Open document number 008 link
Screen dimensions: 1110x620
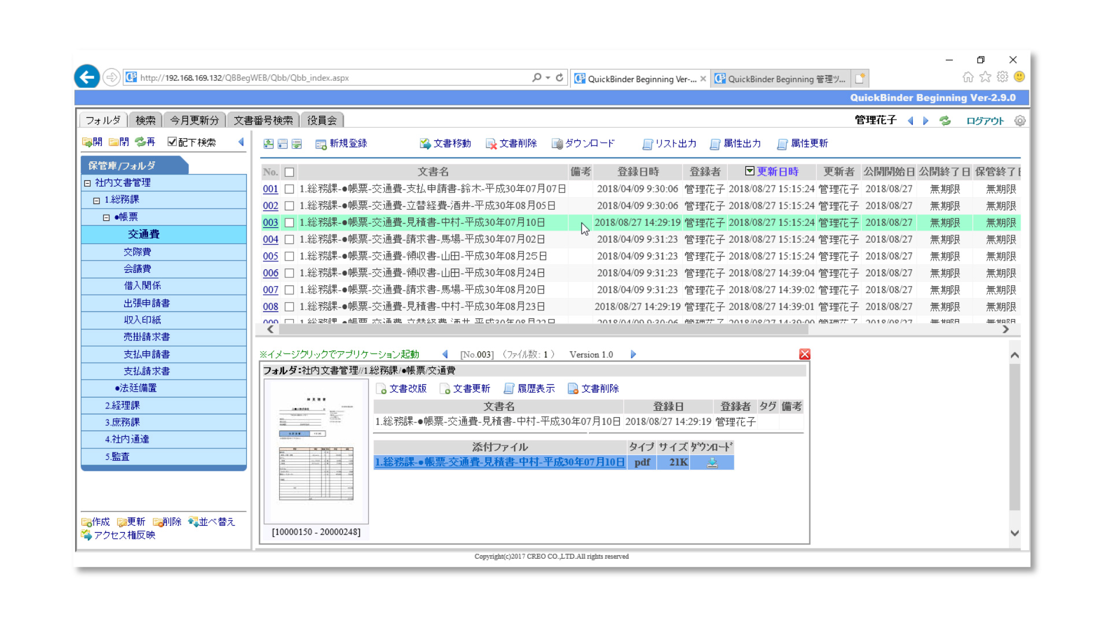271,307
